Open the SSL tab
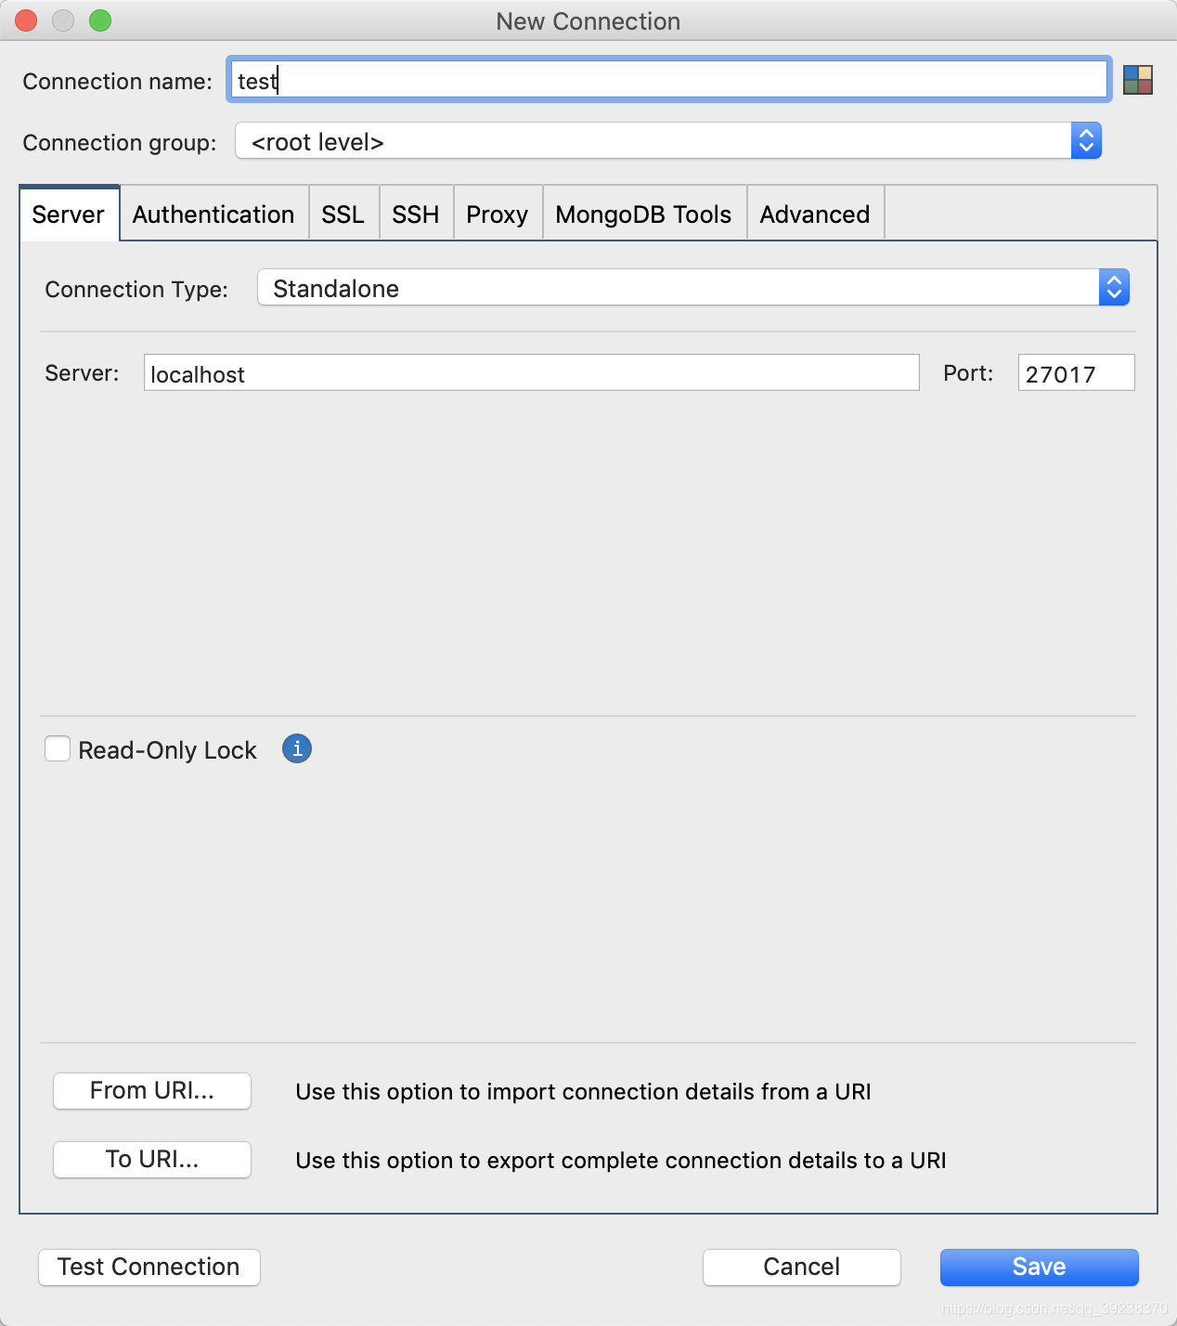1177x1326 pixels. click(x=343, y=214)
